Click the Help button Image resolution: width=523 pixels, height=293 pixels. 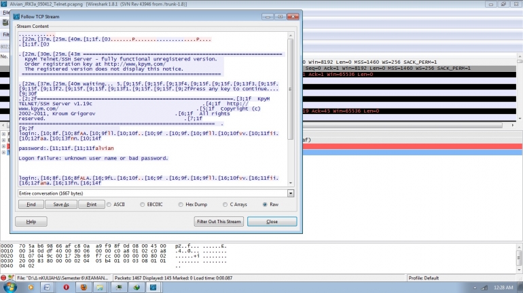click(31, 222)
